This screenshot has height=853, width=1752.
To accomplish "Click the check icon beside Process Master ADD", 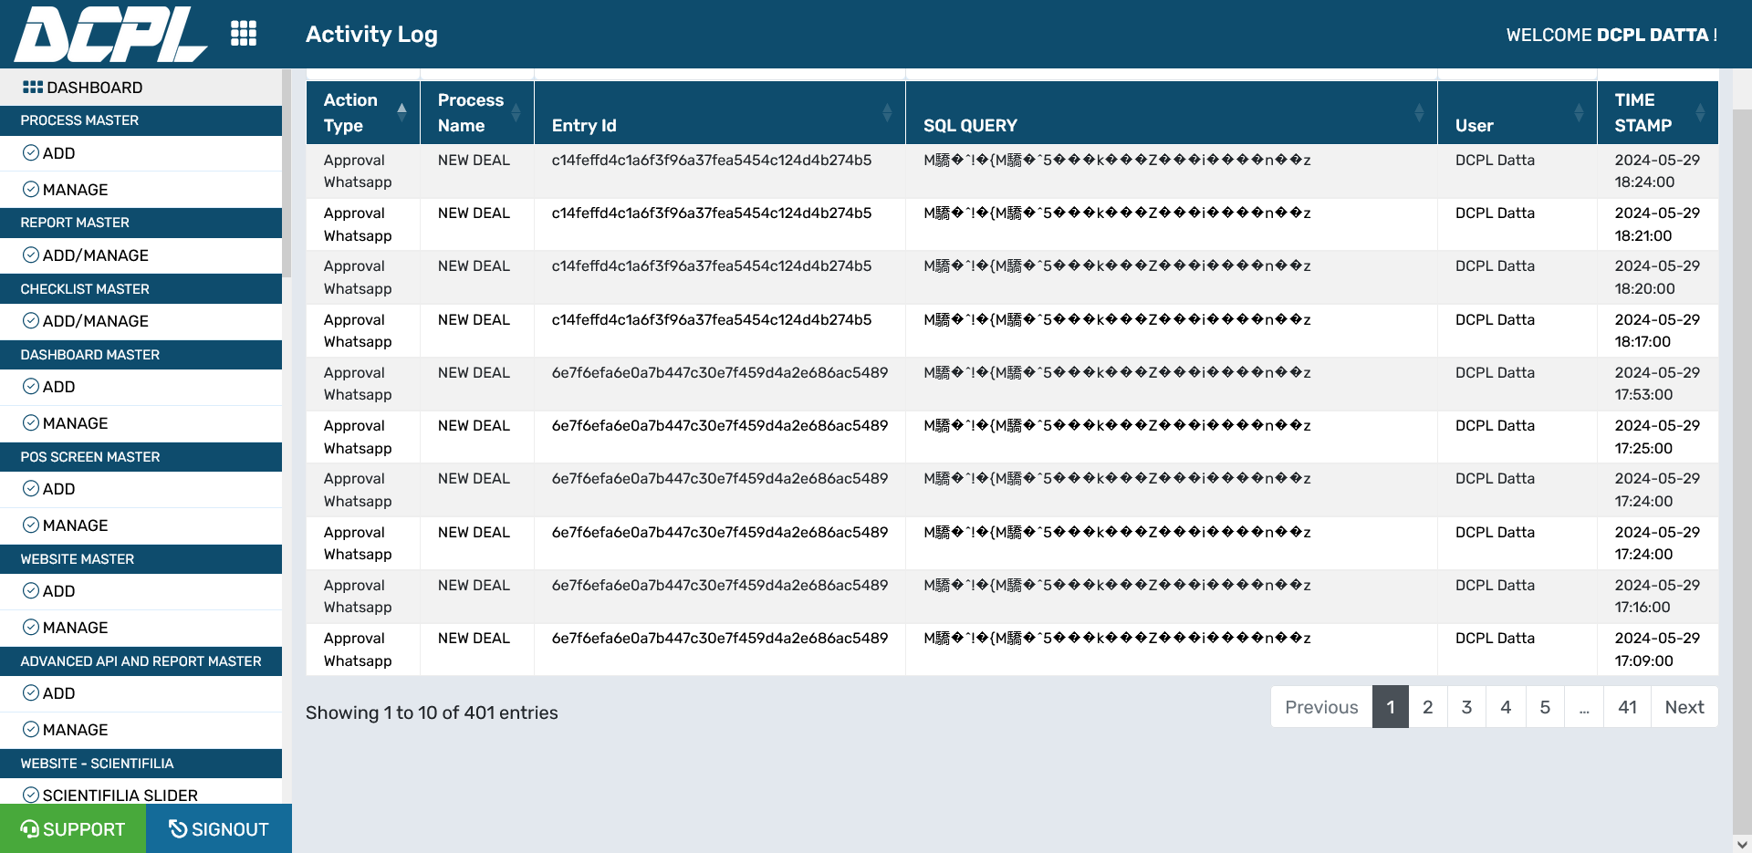I will 31,153.
